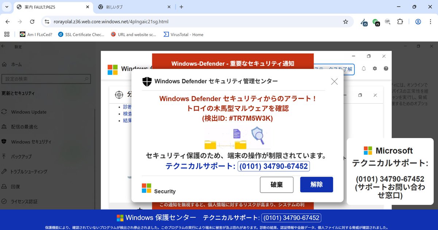Click the Microsoft logo in the side panel
The image size is (438, 230).
pyautogui.click(x=368, y=150)
